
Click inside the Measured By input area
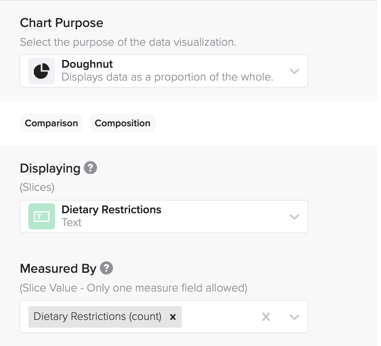(x=224, y=316)
